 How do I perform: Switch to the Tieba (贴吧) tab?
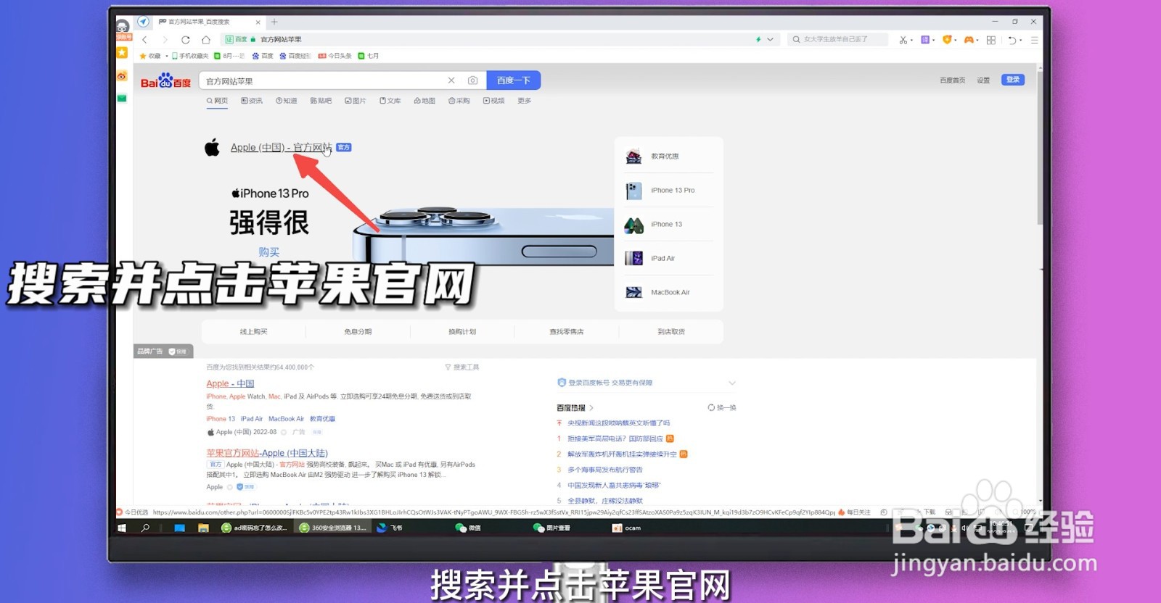tap(321, 101)
